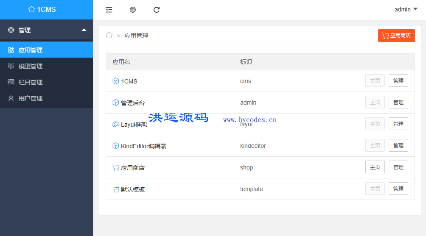Image resolution: width=426 pixels, height=236 pixels.
Task: Click the 1CMS cube icon
Action: tap(115, 81)
